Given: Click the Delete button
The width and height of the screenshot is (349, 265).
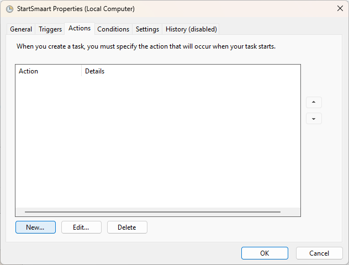Looking at the screenshot, I should click(127, 227).
